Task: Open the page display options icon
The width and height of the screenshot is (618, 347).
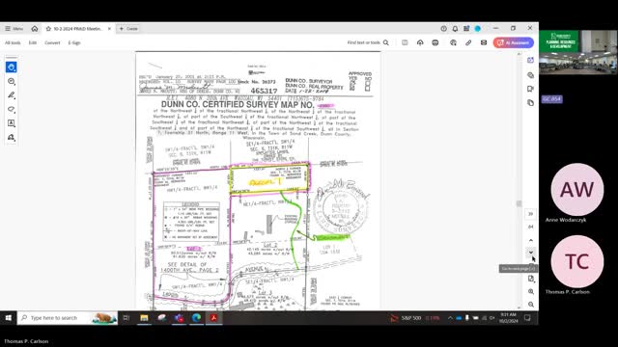Action: [x=531, y=279]
